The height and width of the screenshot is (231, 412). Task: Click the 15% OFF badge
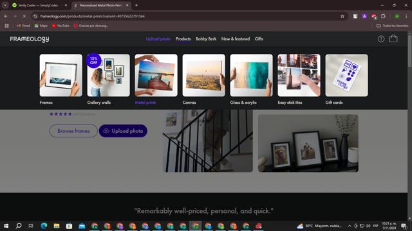coord(93,60)
